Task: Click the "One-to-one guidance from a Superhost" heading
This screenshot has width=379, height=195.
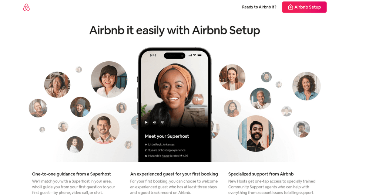Action: 71,174
